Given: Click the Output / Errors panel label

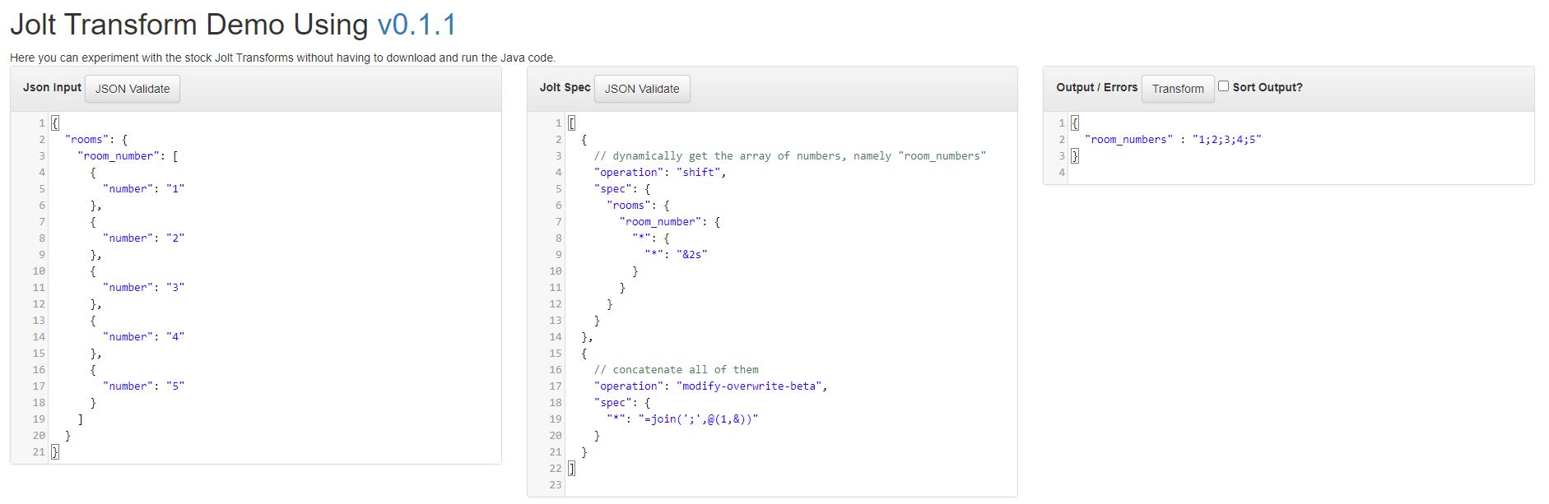Looking at the screenshot, I should click(1096, 87).
